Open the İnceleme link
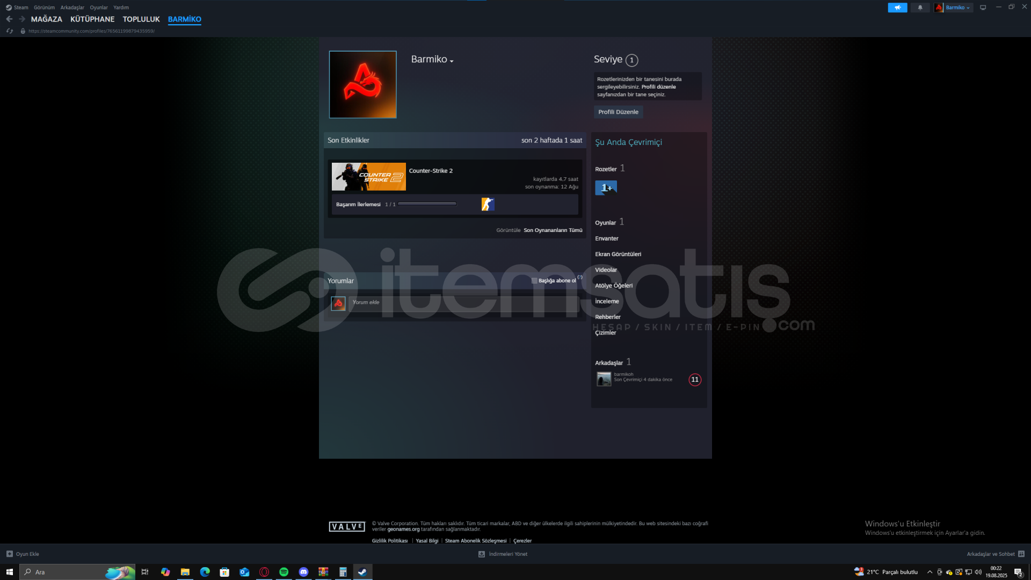Viewport: 1031px width, 580px height. 607,301
